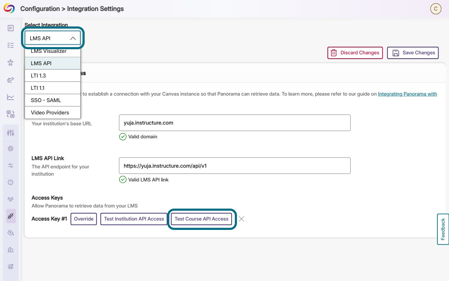Click the Override access key button
This screenshot has width=449, height=281.
pyautogui.click(x=84, y=219)
